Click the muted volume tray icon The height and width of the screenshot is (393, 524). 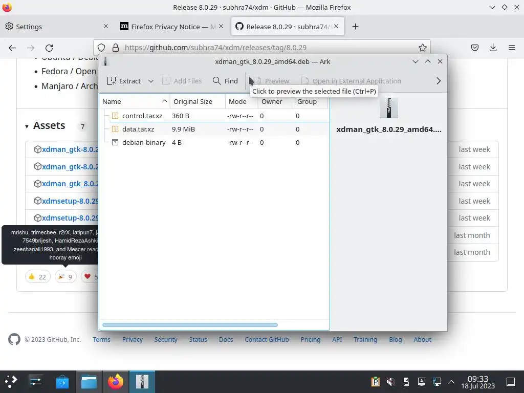point(390,381)
